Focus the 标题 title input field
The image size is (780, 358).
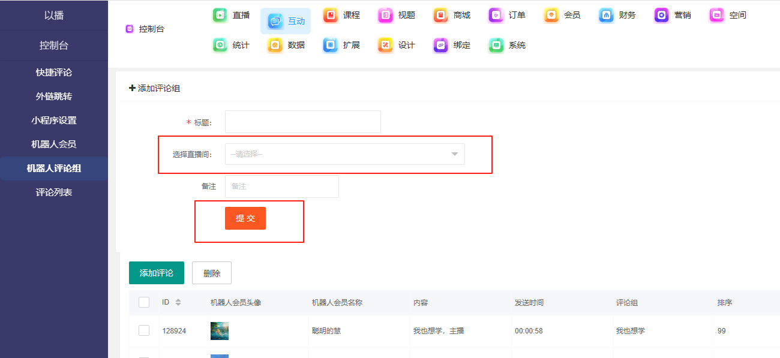(302, 122)
